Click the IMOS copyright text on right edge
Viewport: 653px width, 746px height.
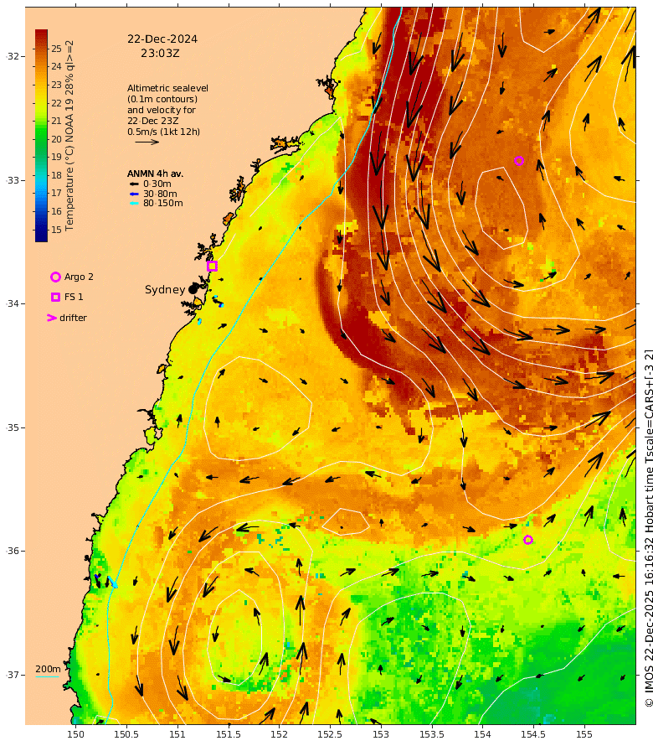pyautogui.click(x=648, y=528)
